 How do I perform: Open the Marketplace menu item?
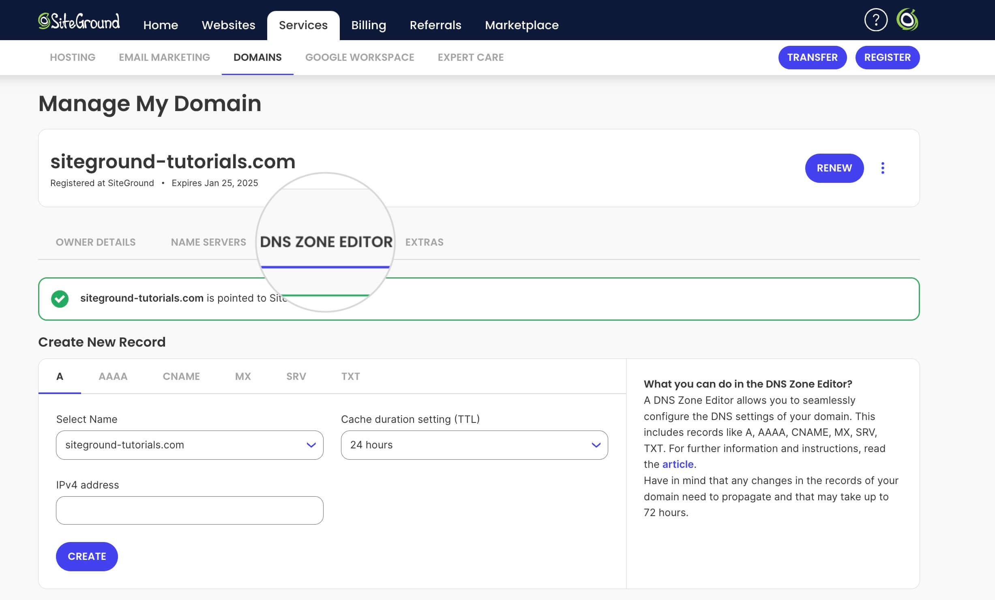click(x=521, y=25)
